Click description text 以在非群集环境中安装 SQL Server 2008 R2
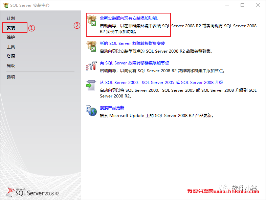Viewport: 266px width, 200px height. point(178,29)
